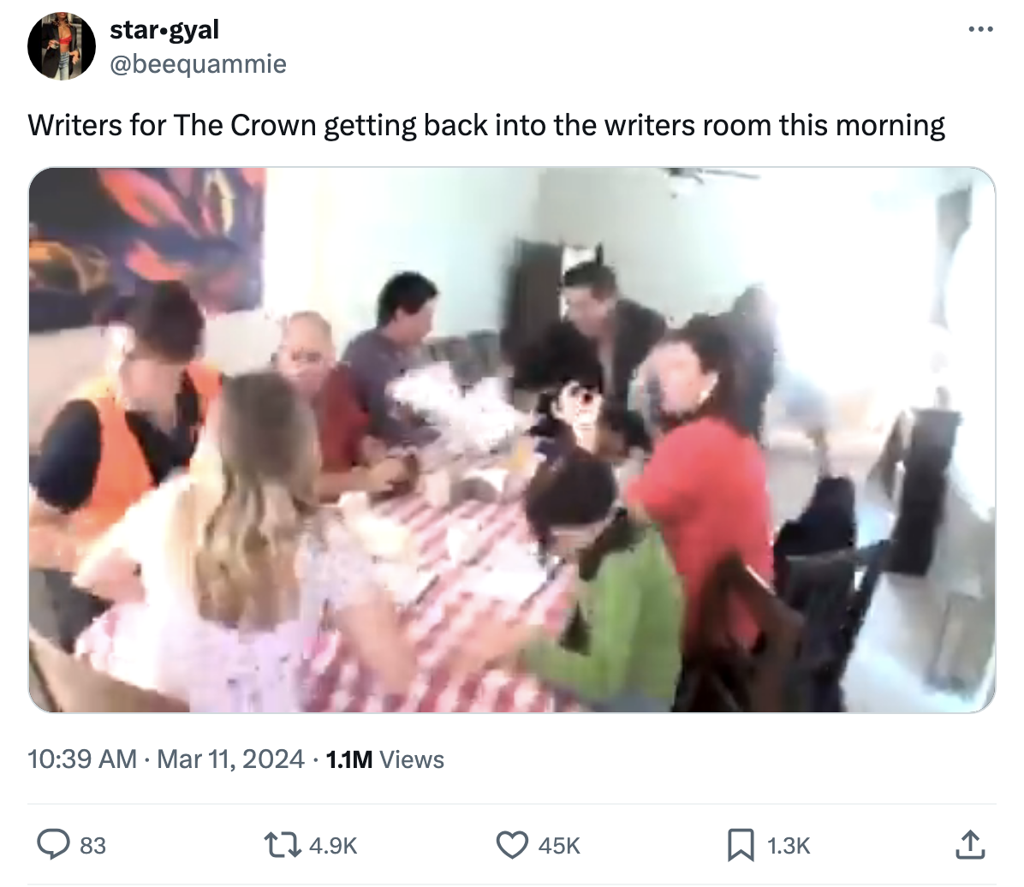This screenshot has width=1024, height=887.
Task: Click the Views label beside 1.1M
Action: tap(412, 759)
